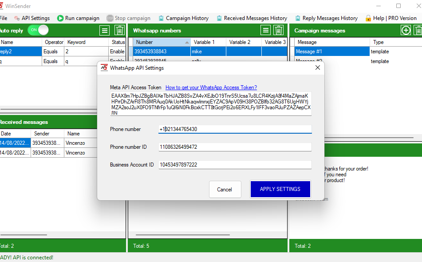
Task: Click the Stop campaign icon
Action: 110,18
